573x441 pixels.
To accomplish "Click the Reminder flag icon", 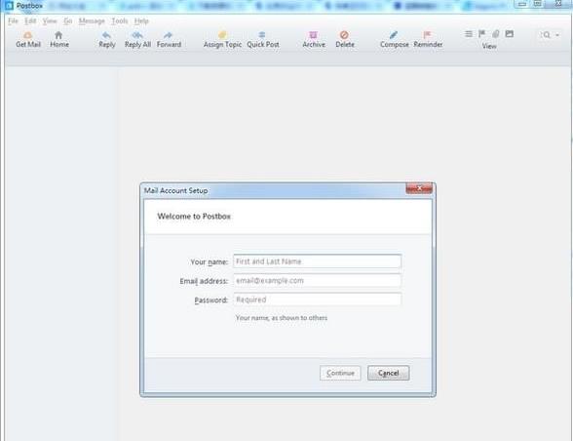I will (x=427, y=35).
